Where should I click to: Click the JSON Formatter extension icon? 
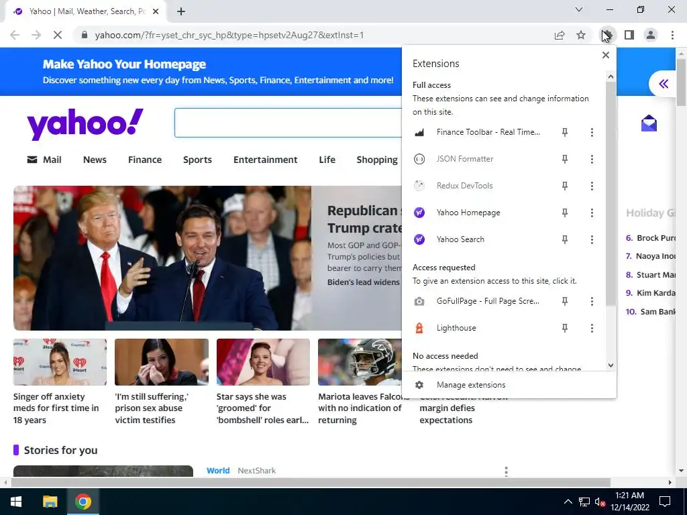[x=419, y=159]
